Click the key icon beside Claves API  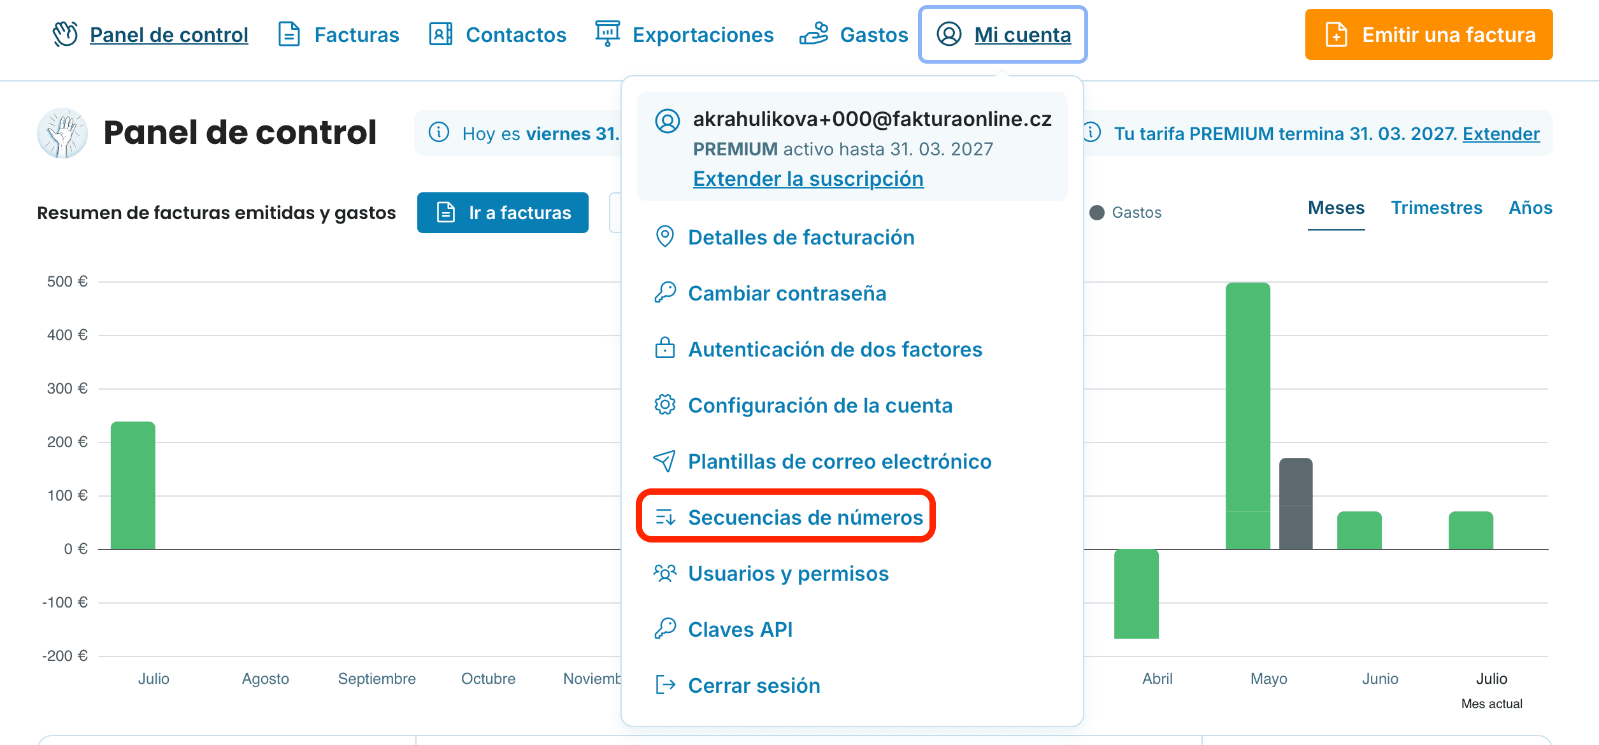(664, 629)
